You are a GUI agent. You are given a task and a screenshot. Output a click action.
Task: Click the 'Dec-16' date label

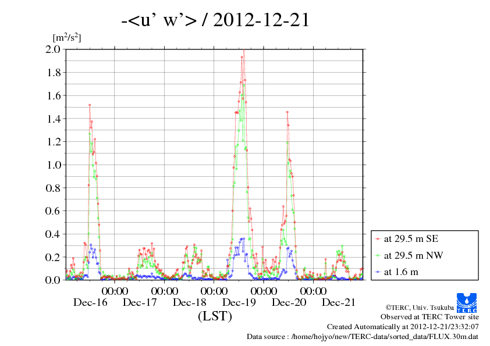point(90,302)
